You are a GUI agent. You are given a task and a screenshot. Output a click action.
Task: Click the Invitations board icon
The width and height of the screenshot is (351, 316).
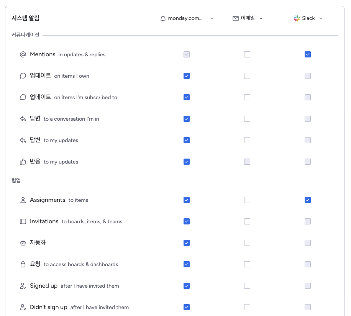[x=23, y=221]
